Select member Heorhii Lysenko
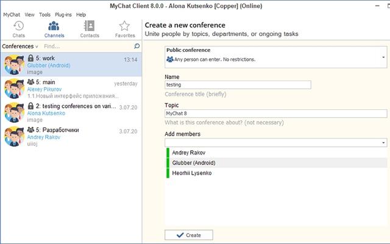 (194, 173)
